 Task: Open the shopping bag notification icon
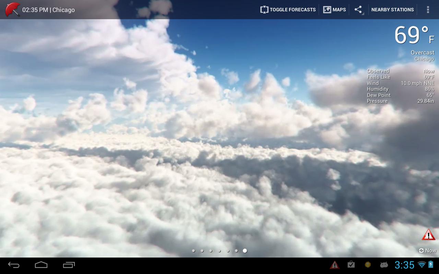(351, 264)
